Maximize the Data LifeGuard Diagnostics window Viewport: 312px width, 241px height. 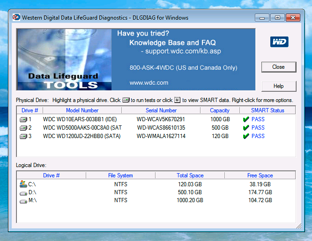(x=277, y=18)
